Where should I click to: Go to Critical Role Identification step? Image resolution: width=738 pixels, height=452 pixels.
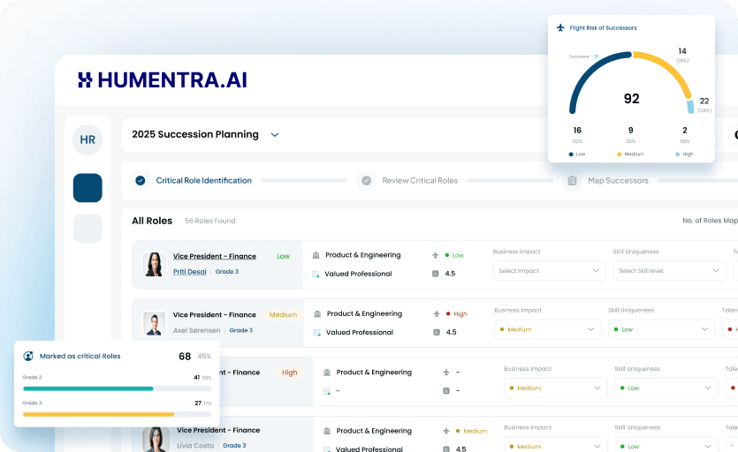[x=204, y=181]
